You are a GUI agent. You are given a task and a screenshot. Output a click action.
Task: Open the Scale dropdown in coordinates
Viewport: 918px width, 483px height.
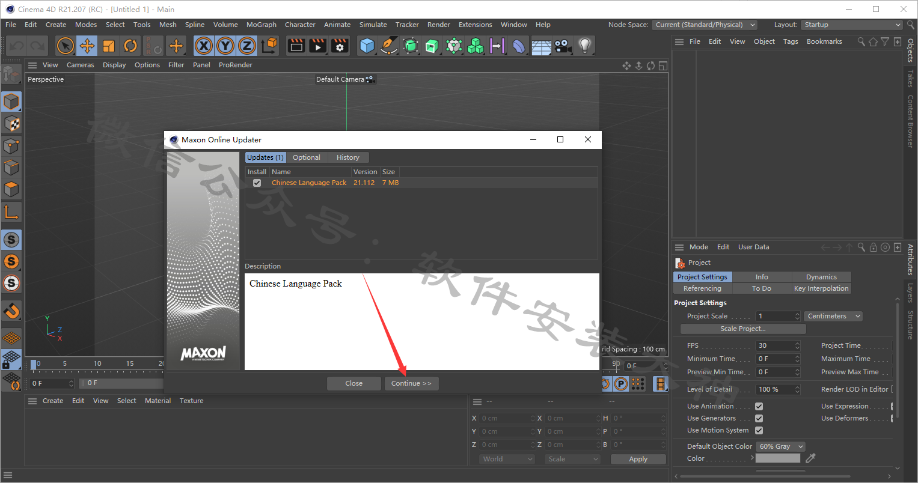tap(573, 459)
